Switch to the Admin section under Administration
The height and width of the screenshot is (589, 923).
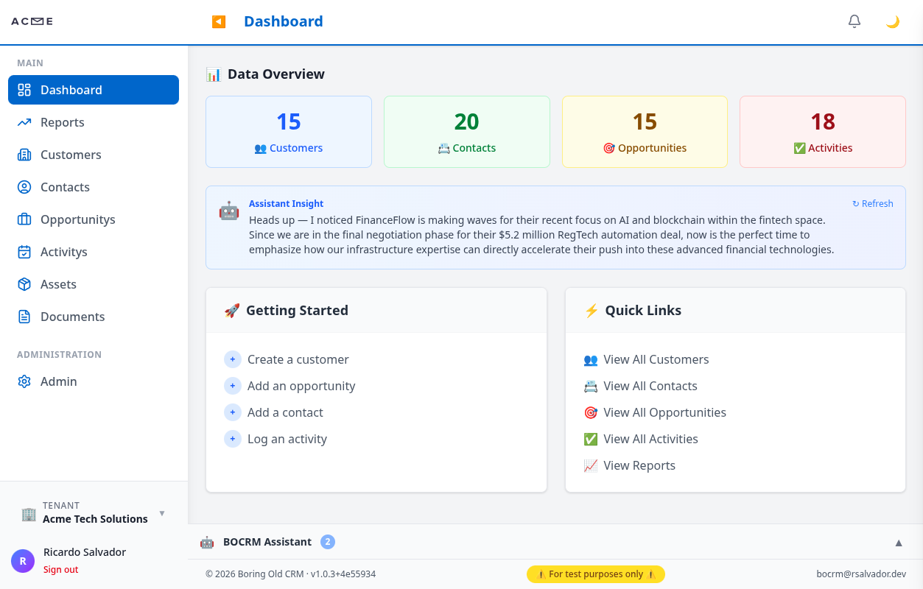[x=58, y=381]
